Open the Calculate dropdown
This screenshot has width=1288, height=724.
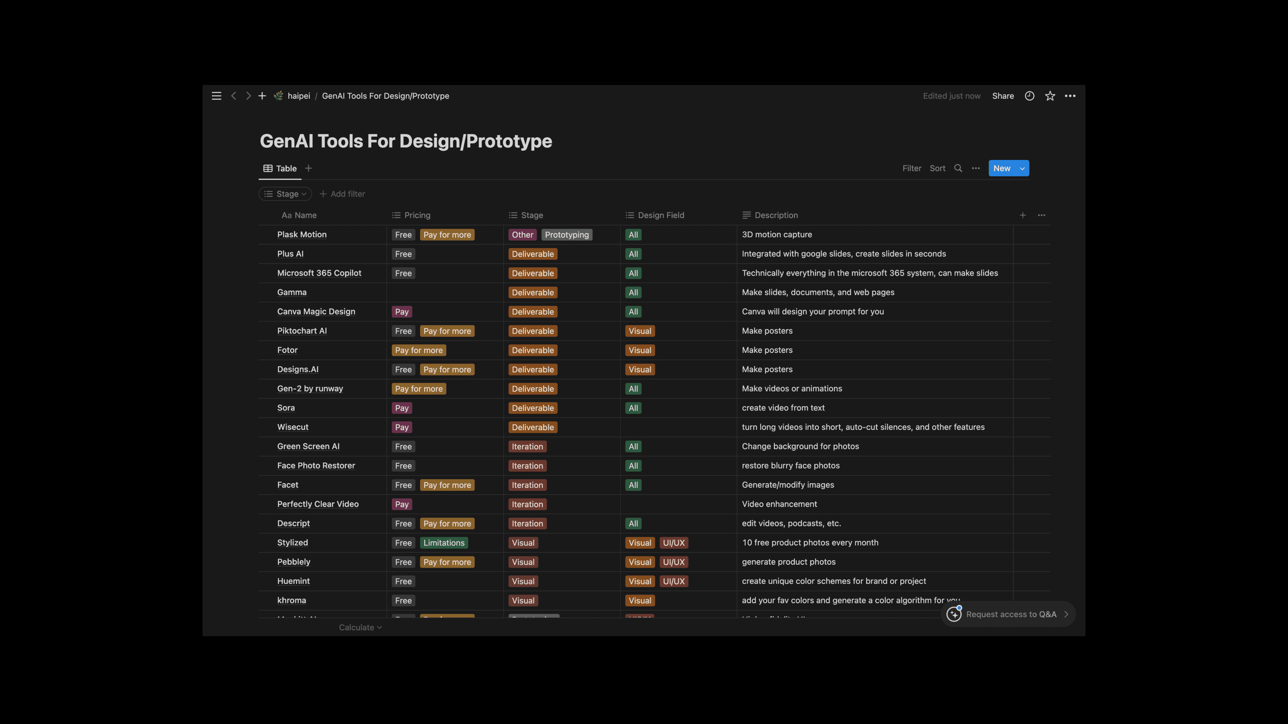coord(360,628)
